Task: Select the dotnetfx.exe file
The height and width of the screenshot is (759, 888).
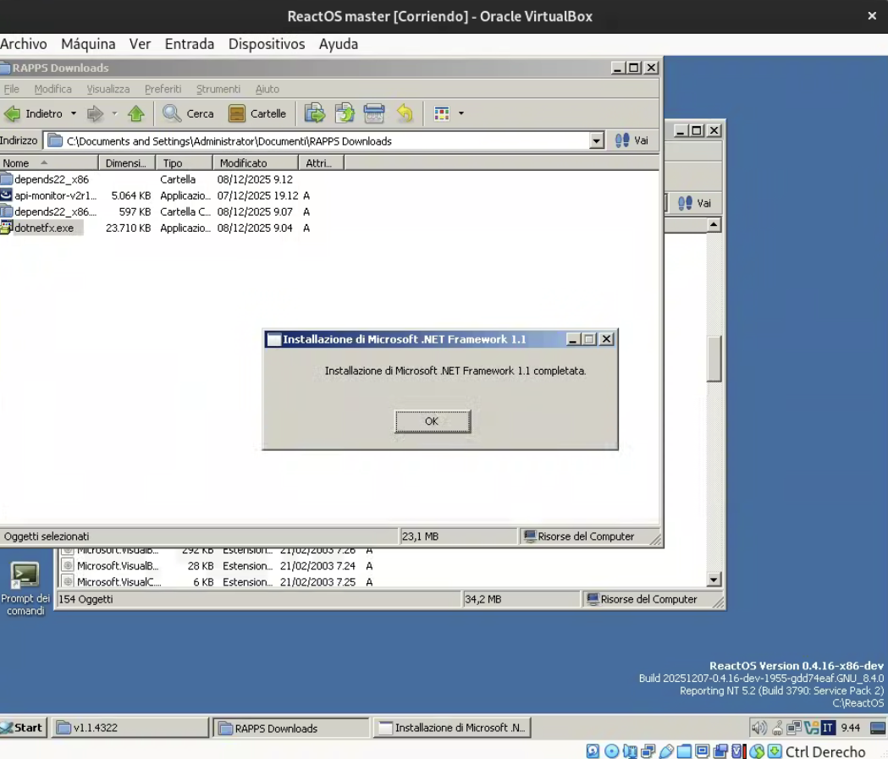Action: [43, 228]
